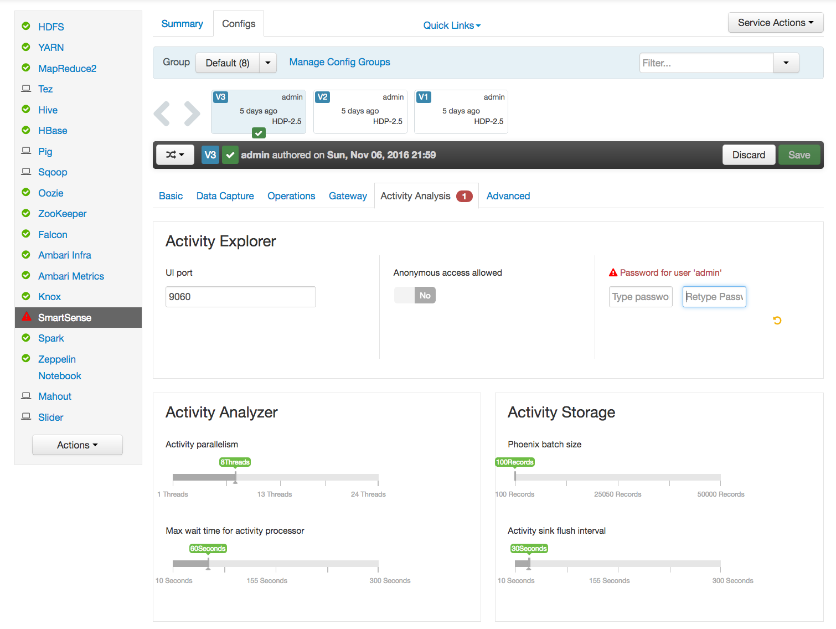Switch to the Advanced tab
Screen dimensions: 836x629
[508, 195]
